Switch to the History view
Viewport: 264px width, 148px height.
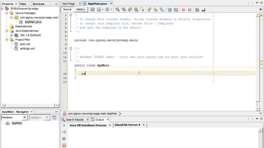click(81, 9)
